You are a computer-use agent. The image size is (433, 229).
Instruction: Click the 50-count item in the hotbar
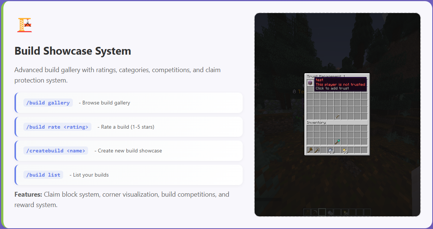(x=330, y=212)
